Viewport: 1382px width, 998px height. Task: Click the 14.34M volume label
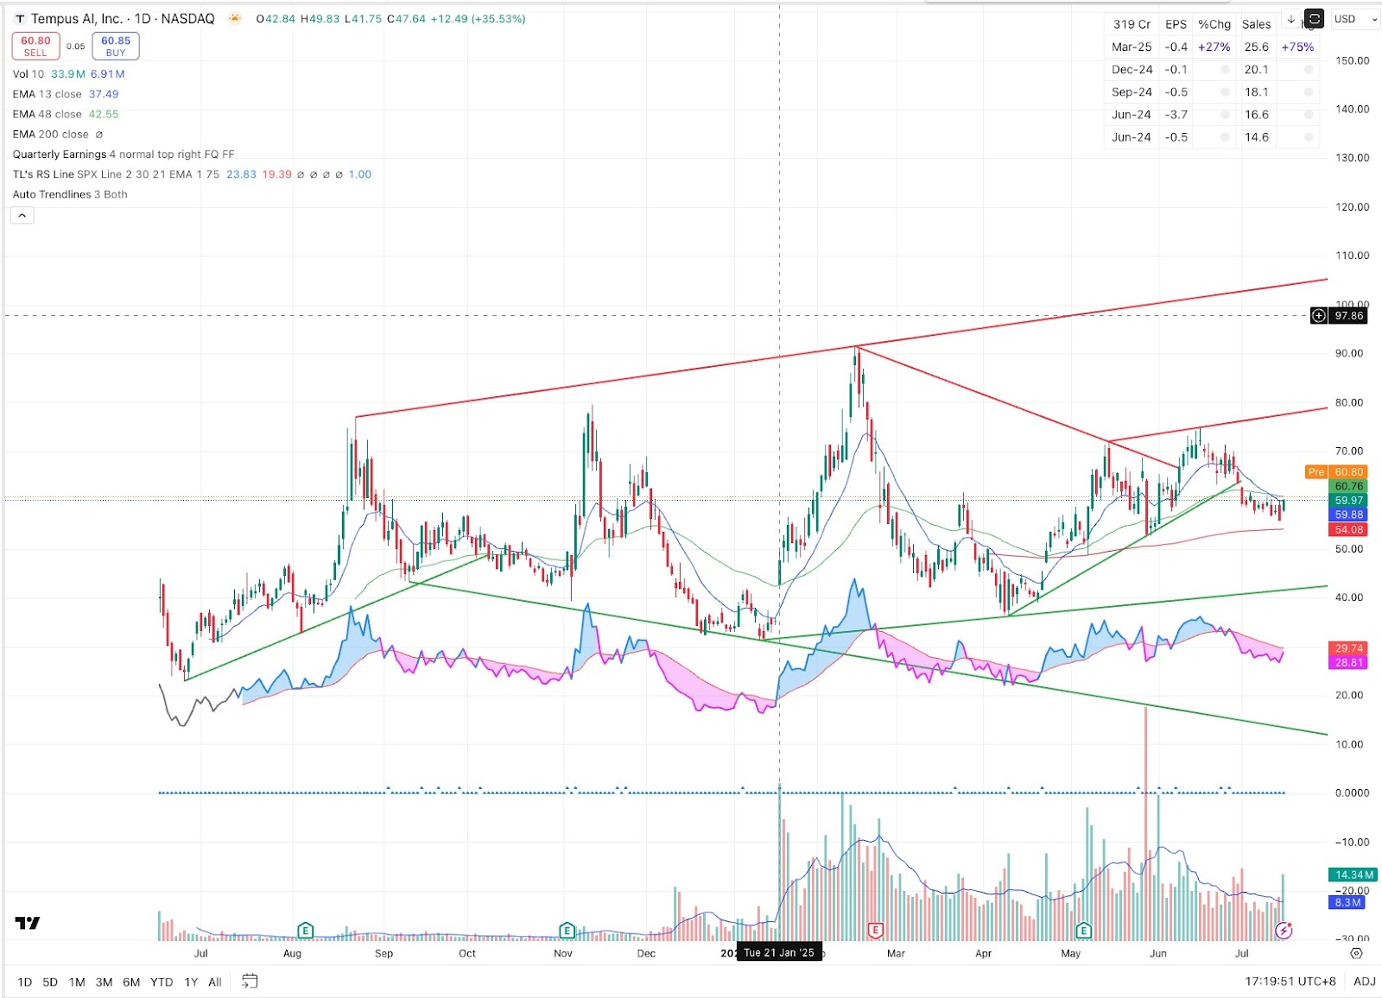(x=1353, y=875)
